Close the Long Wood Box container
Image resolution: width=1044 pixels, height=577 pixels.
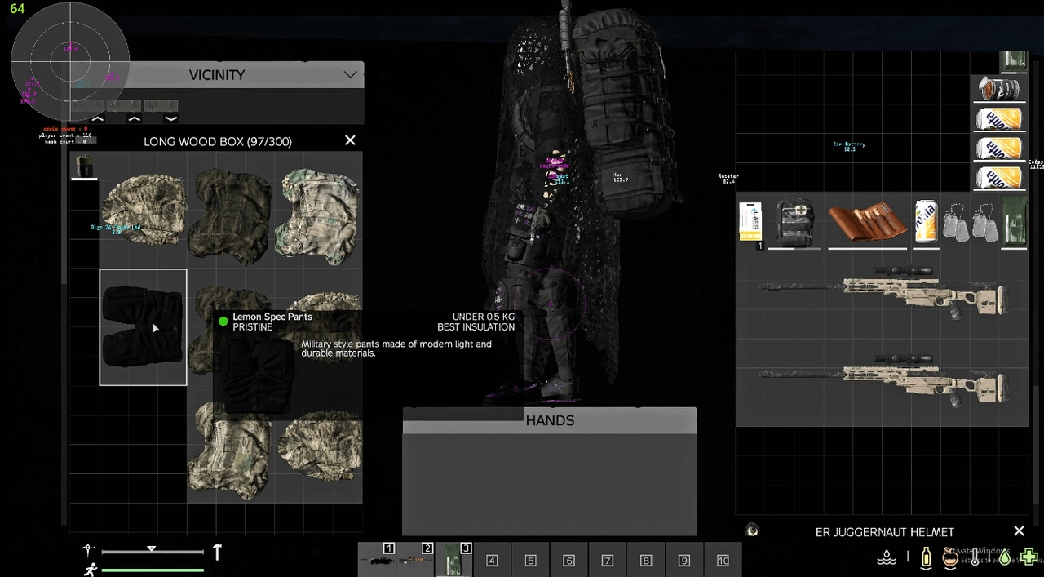coord(350,140)
